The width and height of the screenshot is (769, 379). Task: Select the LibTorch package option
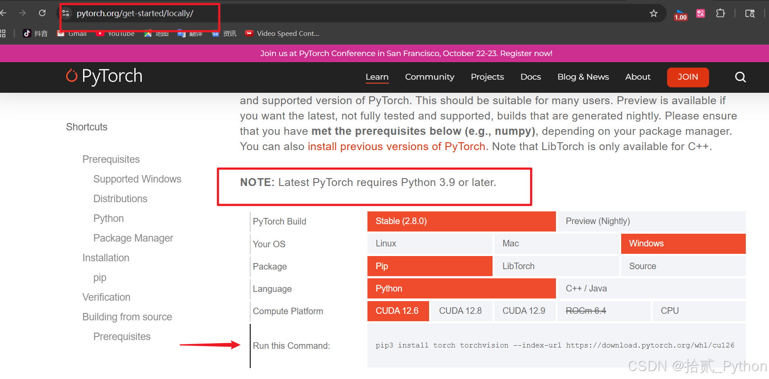pyautogui.click(x=557, y=266)
